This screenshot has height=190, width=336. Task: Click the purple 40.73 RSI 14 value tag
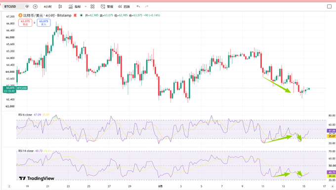331,172
